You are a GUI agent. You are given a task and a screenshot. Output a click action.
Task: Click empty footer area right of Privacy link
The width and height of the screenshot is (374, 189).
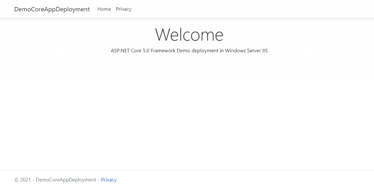pyautogui.click(x=237, y=180)
